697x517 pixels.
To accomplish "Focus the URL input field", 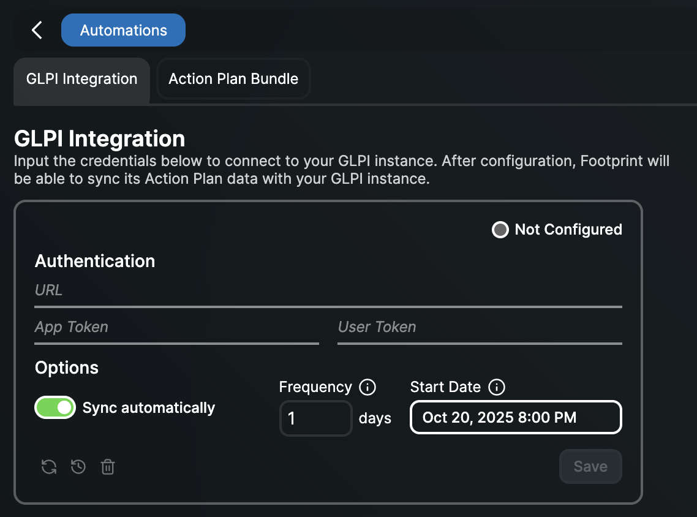I will click(x=328, y=293).
